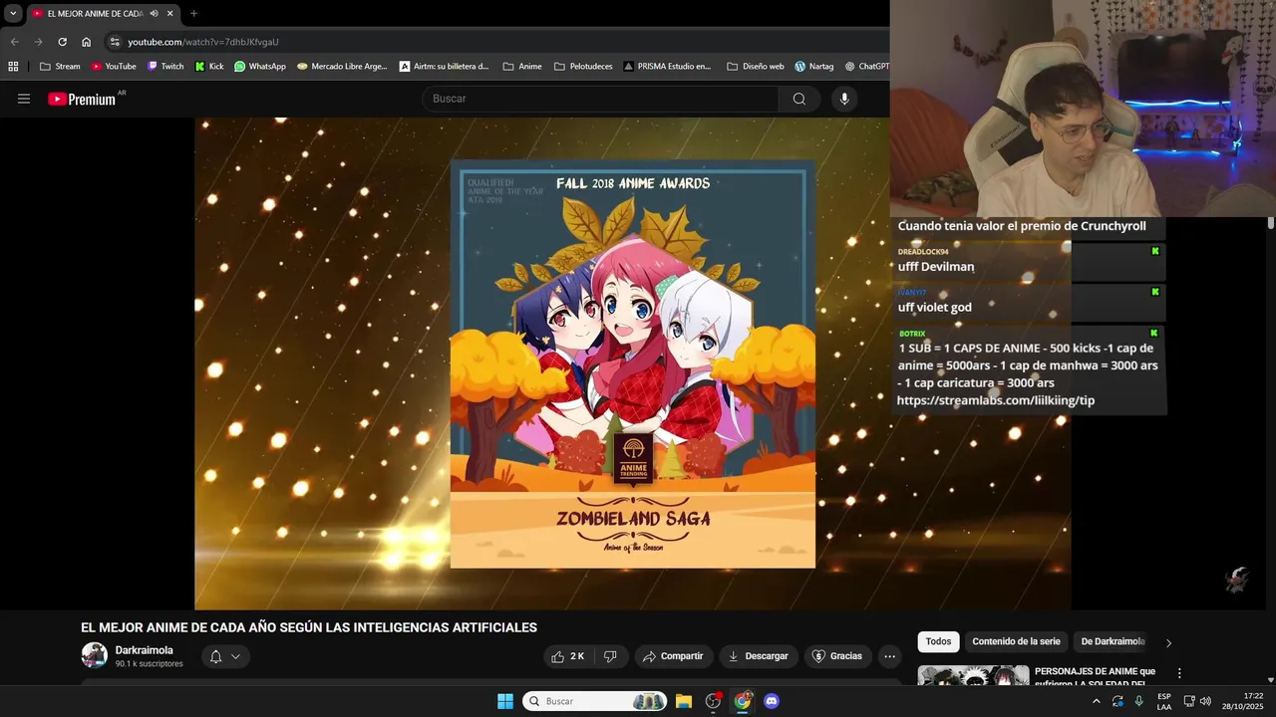
Task: View site information icon in address bar
Action: click(115, 42)
